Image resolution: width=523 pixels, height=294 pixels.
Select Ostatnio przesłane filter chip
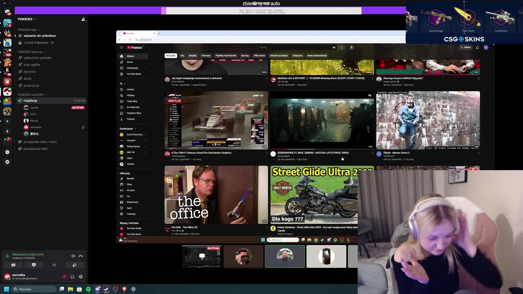(x=279, y=56)
